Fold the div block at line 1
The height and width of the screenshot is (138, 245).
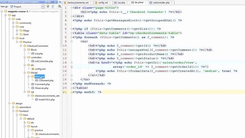72,8
